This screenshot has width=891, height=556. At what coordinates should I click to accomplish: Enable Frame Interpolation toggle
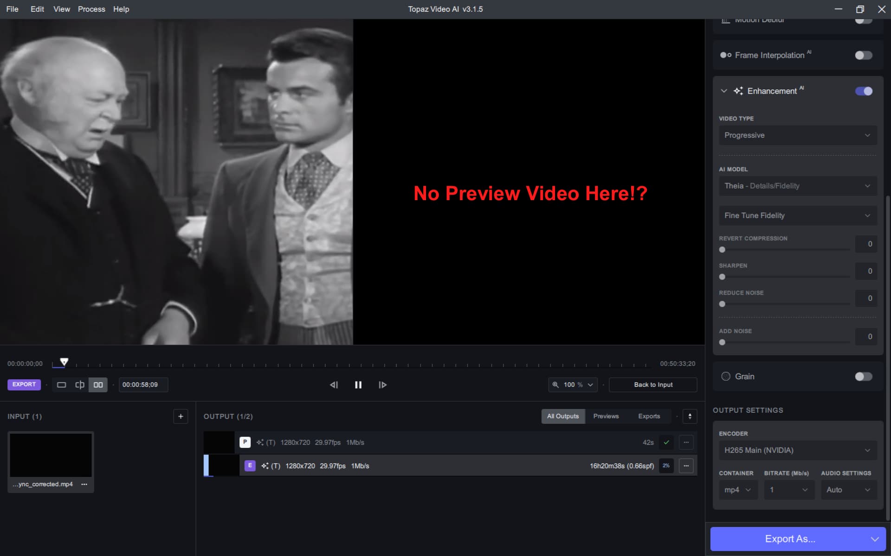tap(863, 55)
